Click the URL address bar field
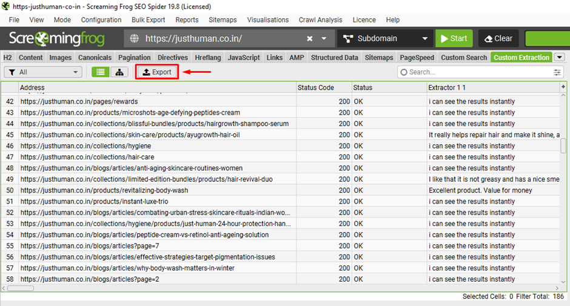The width and height of the screenshot is (570, 306). tap(229, 39)
